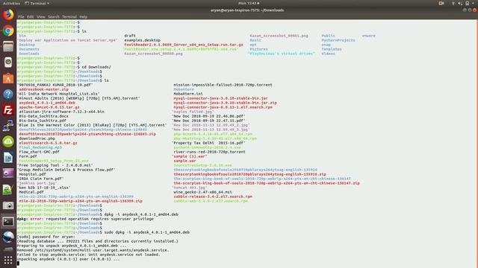Screen dimensions: 478x268
Task: Click 'examples.desktop' in home listing
Action: coord(142,40)
